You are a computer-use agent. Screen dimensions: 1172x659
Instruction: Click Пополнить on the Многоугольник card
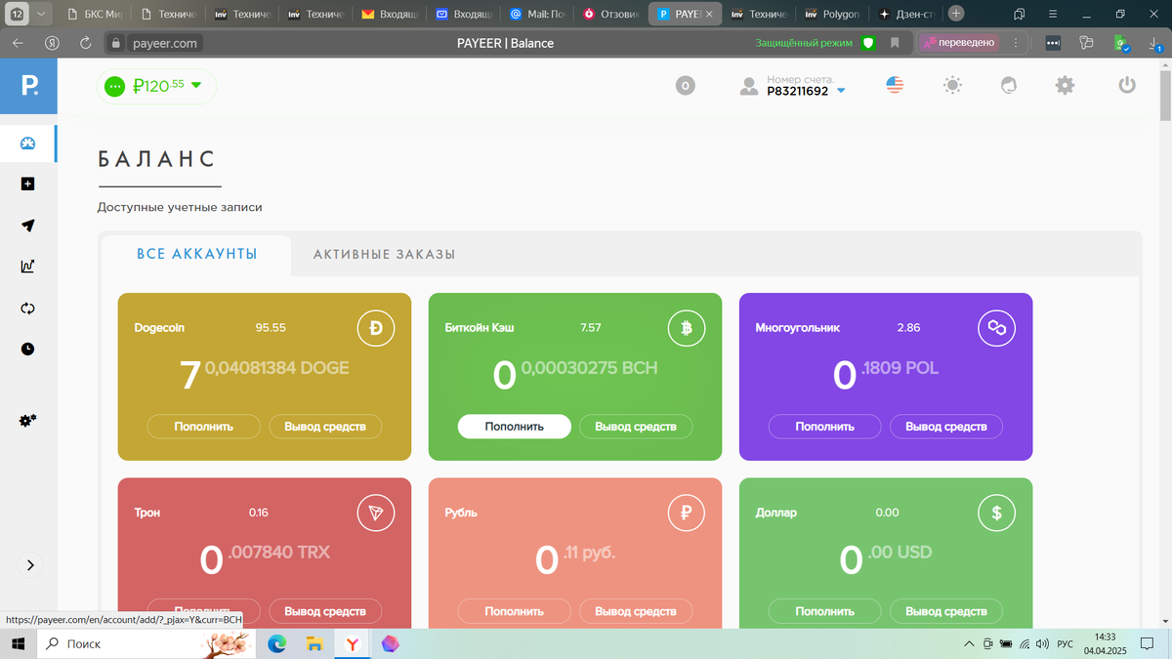click(825, 427)
